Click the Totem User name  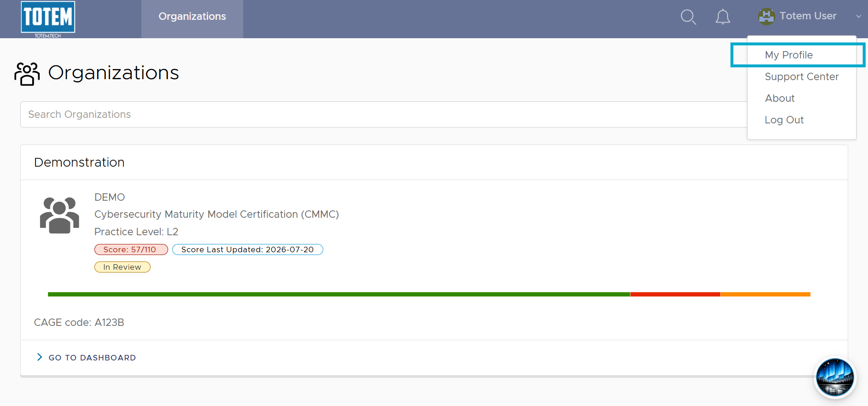pyautogui.click(x=808, y=16)
